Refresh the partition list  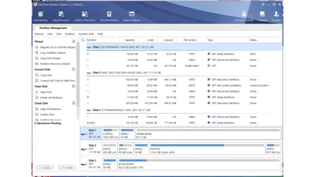pos(83,40)
